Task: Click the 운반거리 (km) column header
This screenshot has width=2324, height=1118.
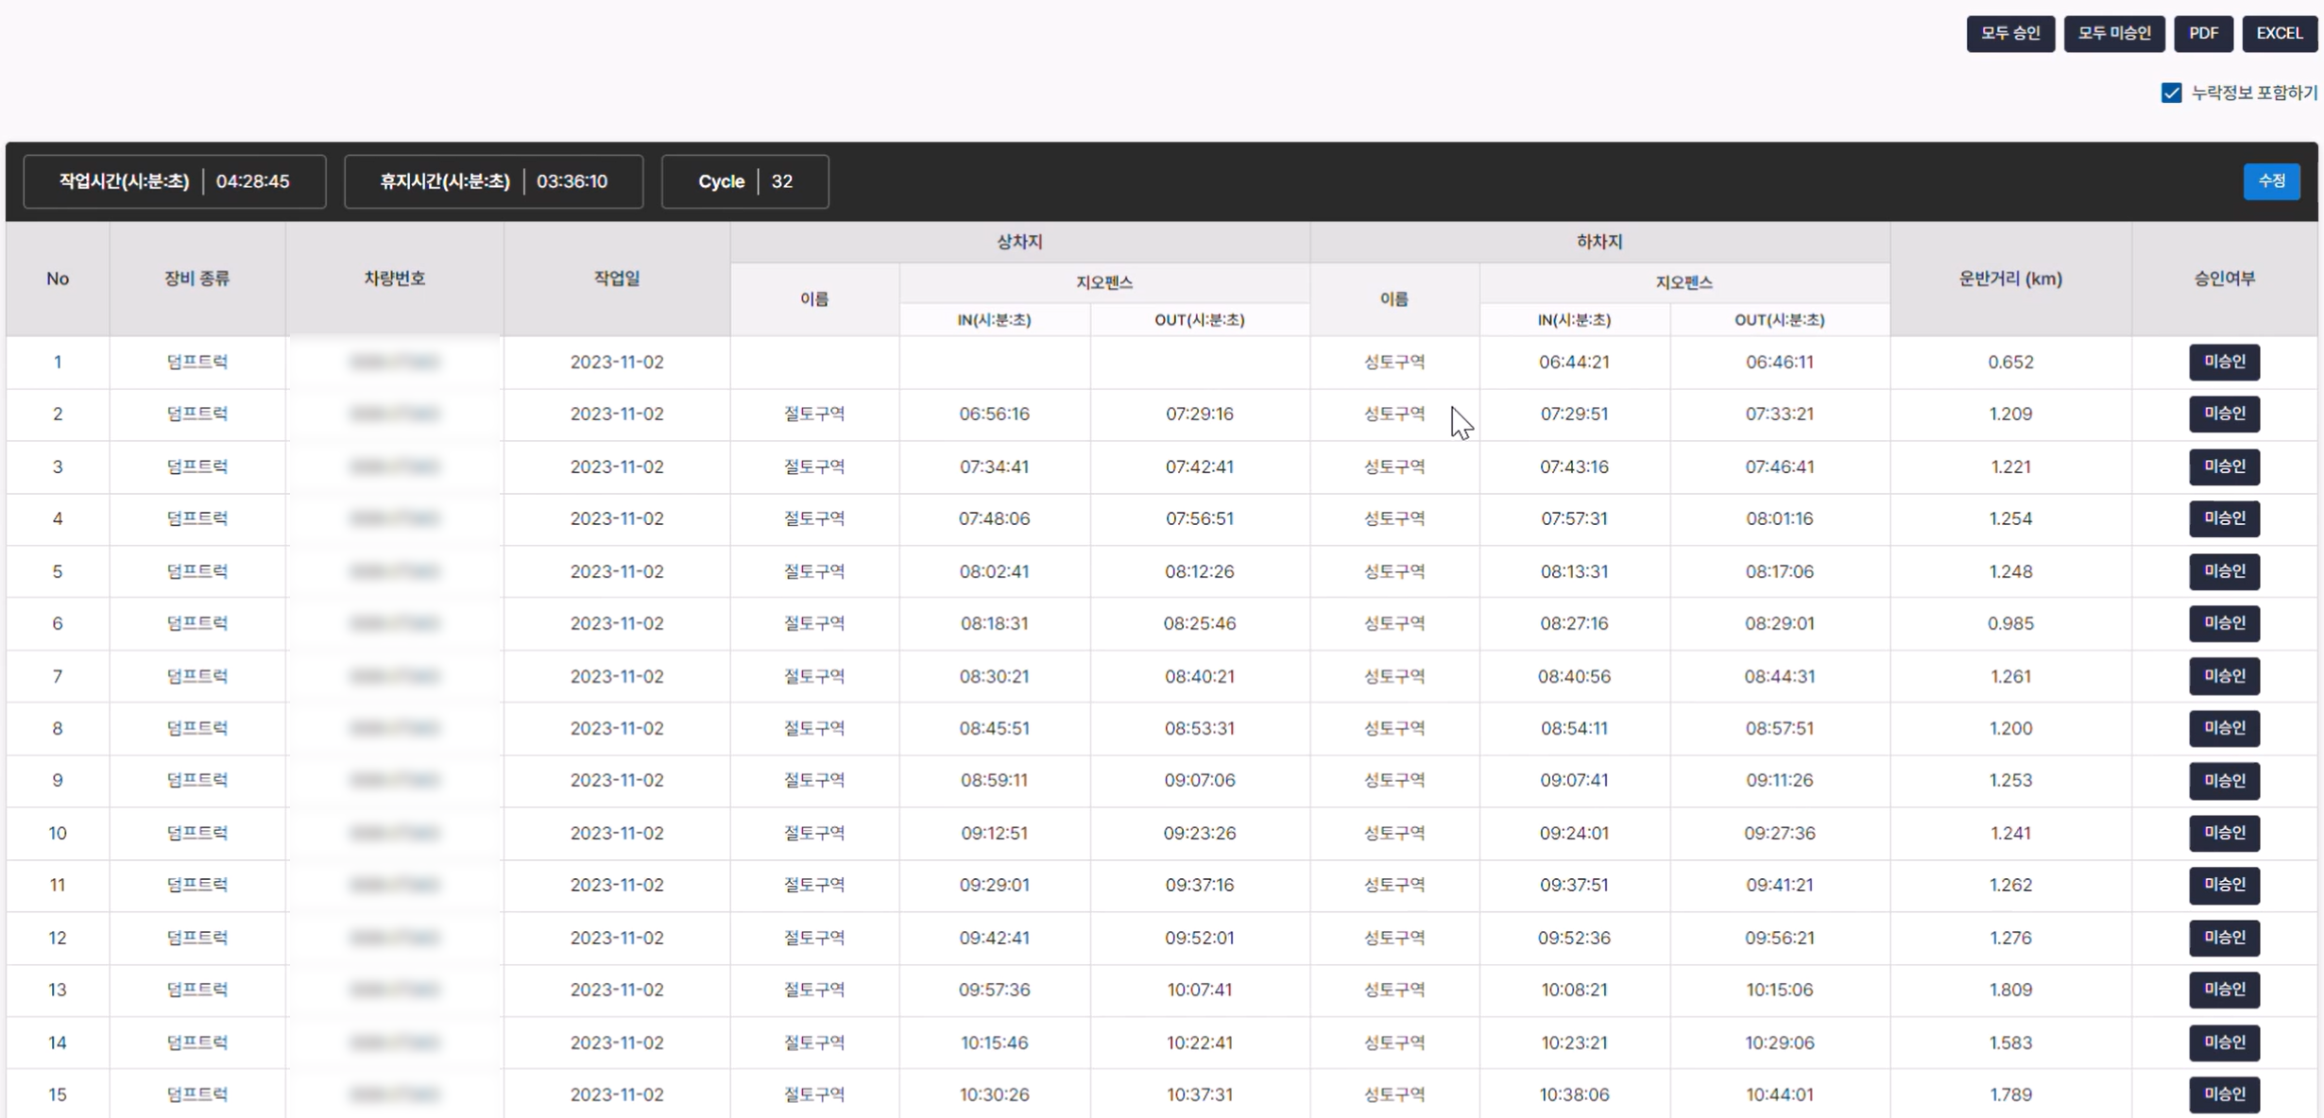Action: point(2009,279)
